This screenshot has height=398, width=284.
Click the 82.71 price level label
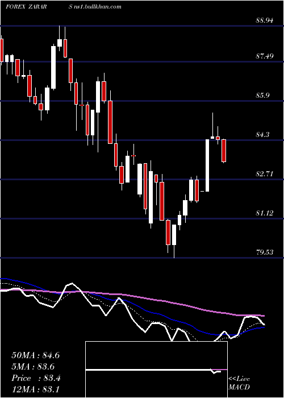[x=265, y=174]
